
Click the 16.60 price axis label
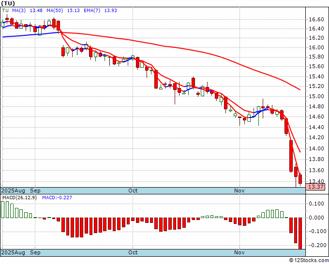pyautogui.click(x=316, y=20)
